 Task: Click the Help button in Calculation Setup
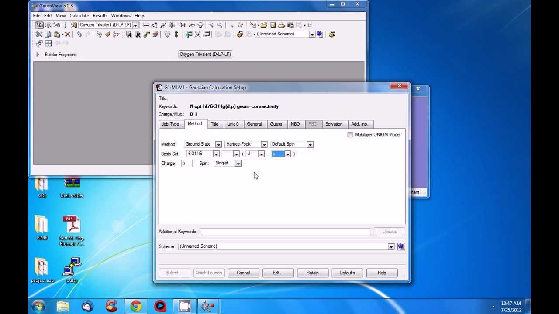(x=382, y=273)
